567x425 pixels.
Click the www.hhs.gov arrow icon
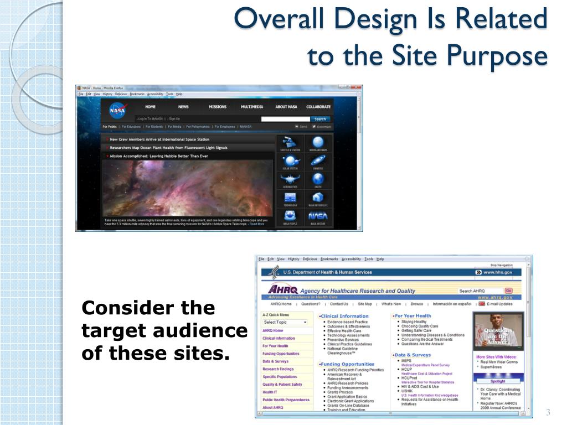(x=478, y=272)
